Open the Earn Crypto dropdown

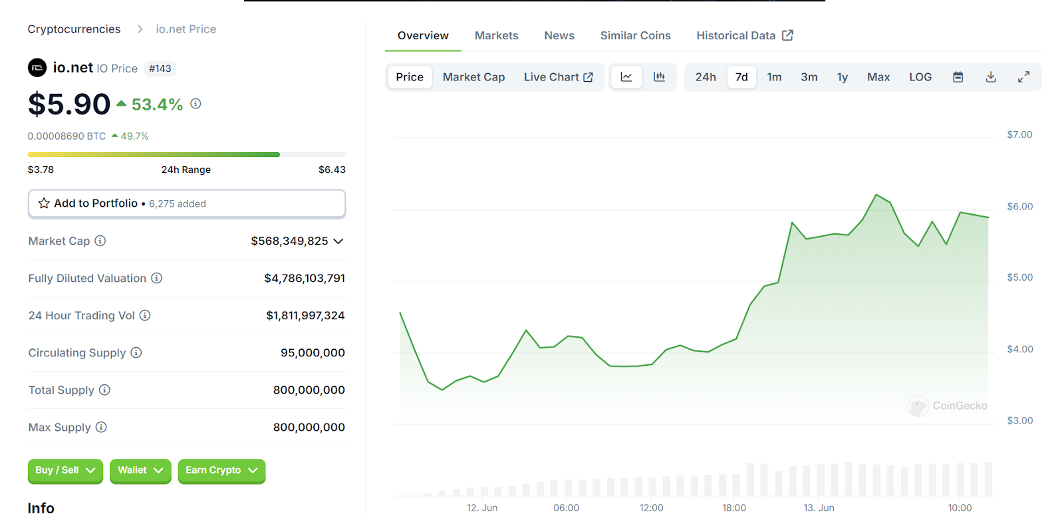pyautogui.click(x=221, y=470)
